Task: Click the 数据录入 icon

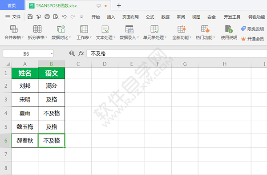Action: [x=129, y=29]
